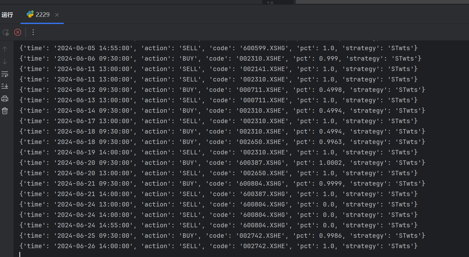
Task: Select the SELL line for 002141.XSHE
Action: coord(218,69)
